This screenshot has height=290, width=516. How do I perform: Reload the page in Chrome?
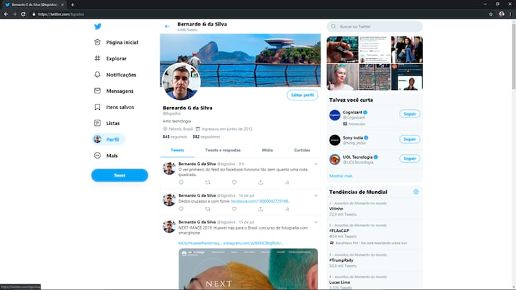(23, 14)
